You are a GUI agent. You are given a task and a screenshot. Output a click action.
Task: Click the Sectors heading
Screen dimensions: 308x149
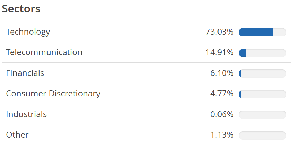pyautogui.click(x=21, y=9)
